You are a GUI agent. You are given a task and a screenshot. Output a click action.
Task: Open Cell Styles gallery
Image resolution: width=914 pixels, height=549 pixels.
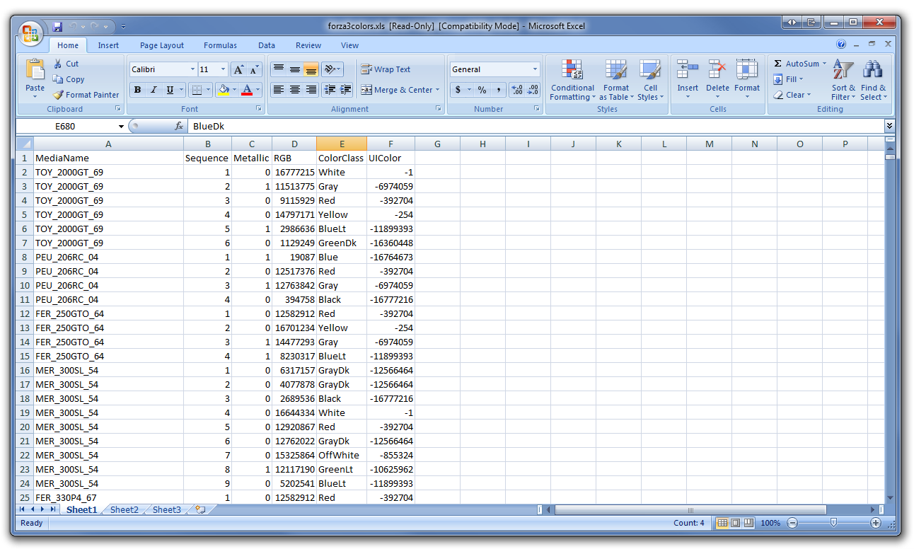(650, 80)
